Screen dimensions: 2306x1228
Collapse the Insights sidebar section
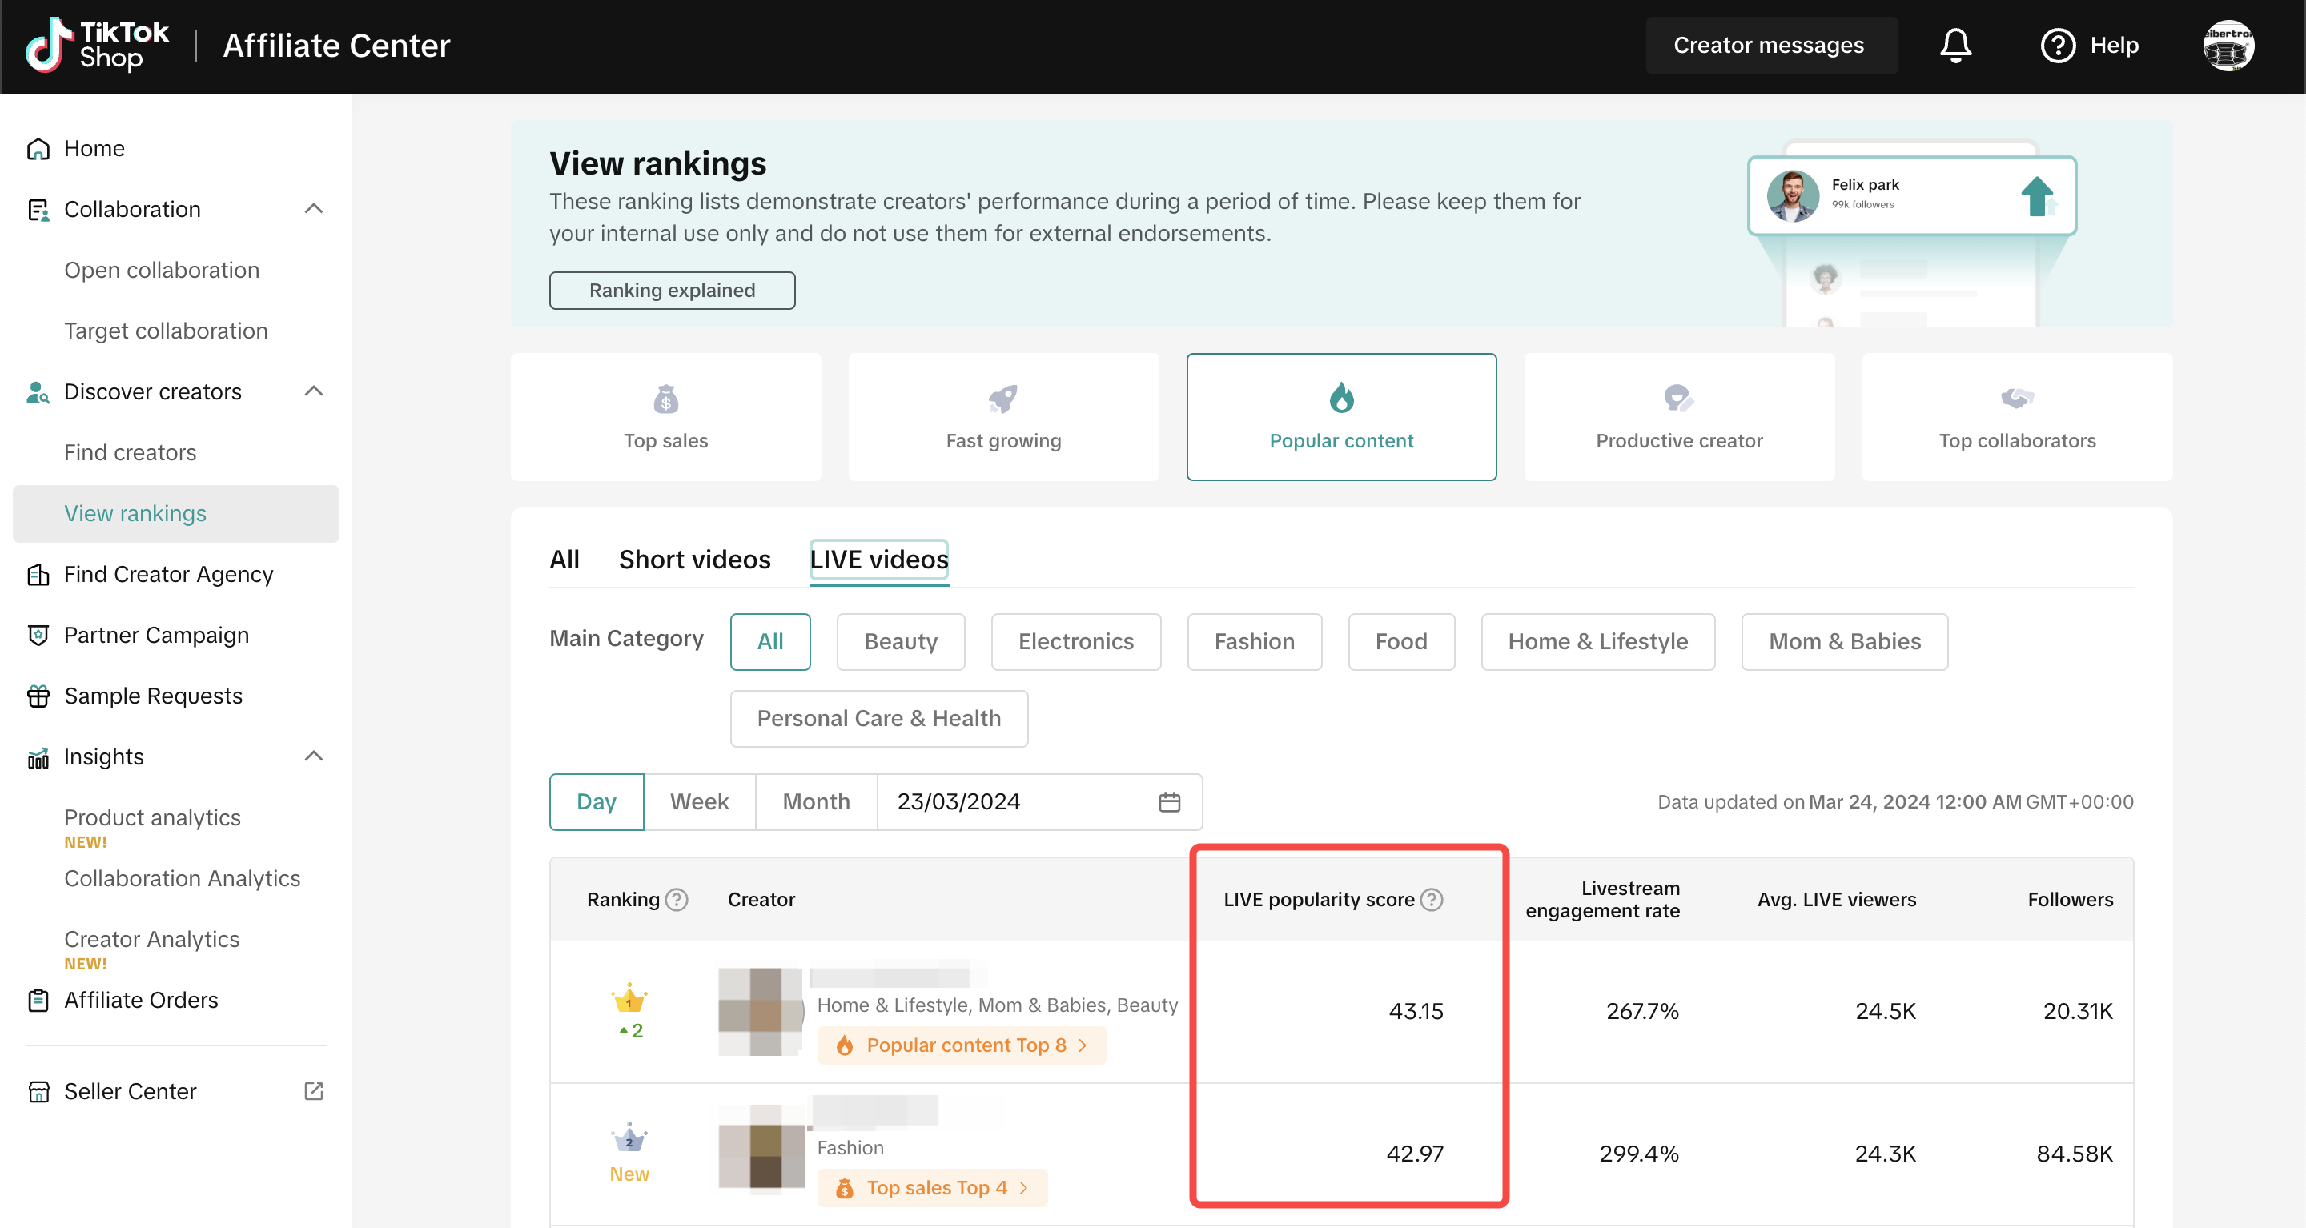click(x=313, y=756)
